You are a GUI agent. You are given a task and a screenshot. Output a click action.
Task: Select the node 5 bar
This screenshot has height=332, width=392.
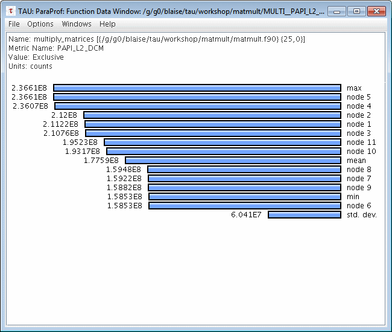click(x=197, y=97)
